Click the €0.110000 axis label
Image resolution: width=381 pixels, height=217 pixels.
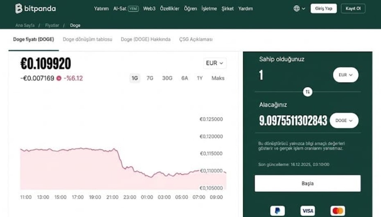[x=211, y=171]
